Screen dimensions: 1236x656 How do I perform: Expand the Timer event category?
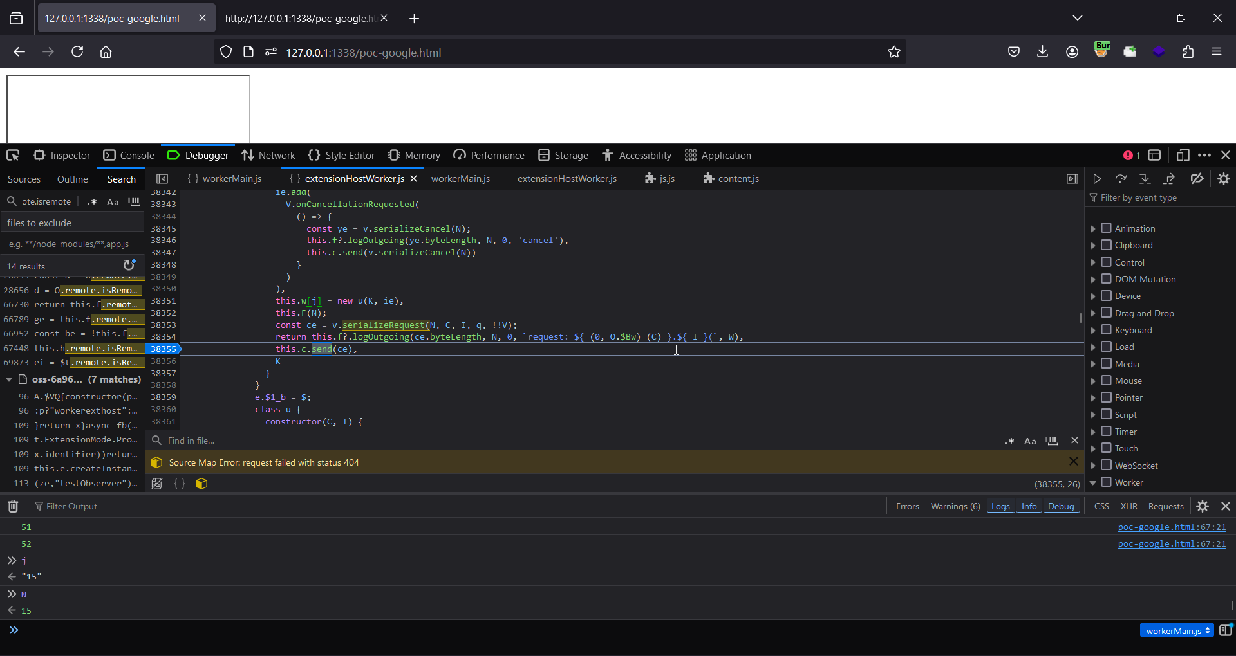tap(1093, 432)
